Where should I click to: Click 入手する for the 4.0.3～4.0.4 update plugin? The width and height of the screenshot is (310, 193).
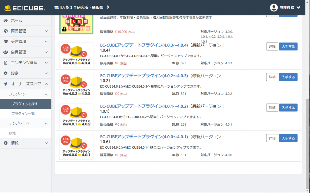pos(288,47)
